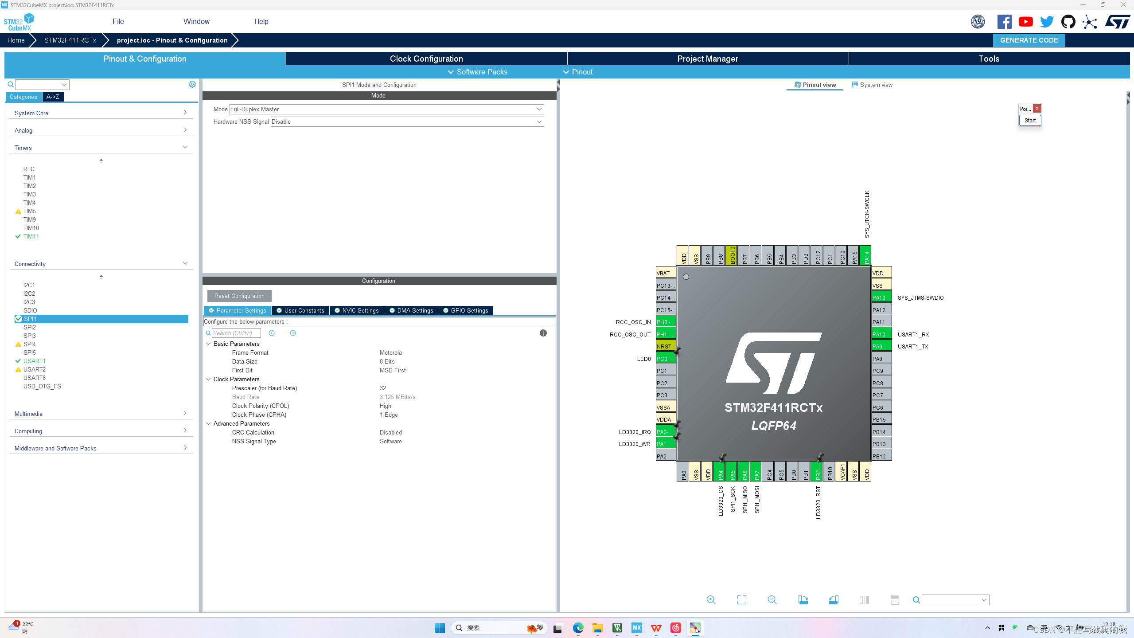This screenshot has height=638, width=1134.
Task: Open the GitHub icon in the header
Action: 1068,21
